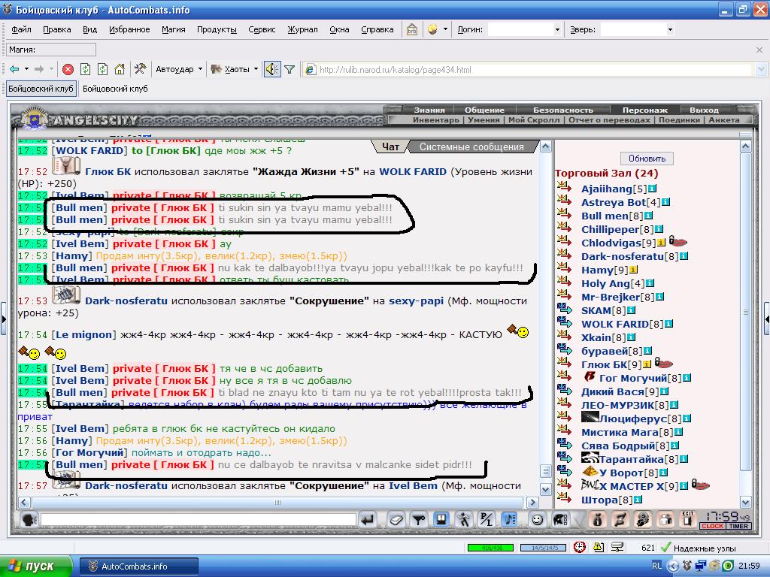Click the chat filter funnel icon
This screenshot has width=770, height=577.
pyautogui.click(x=290, y=70)
